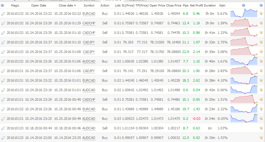Sort the table by Action column header
The height and width of the screenshot is (142, 265).
point(105,6)
